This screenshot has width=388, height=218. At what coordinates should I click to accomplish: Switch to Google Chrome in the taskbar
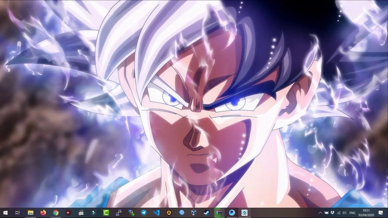[x=56, y=213]
